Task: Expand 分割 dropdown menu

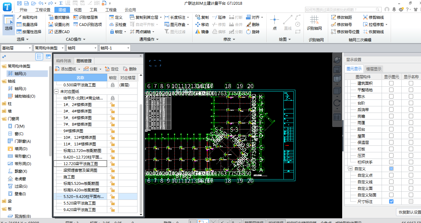Action: click(x=101, y=69)
